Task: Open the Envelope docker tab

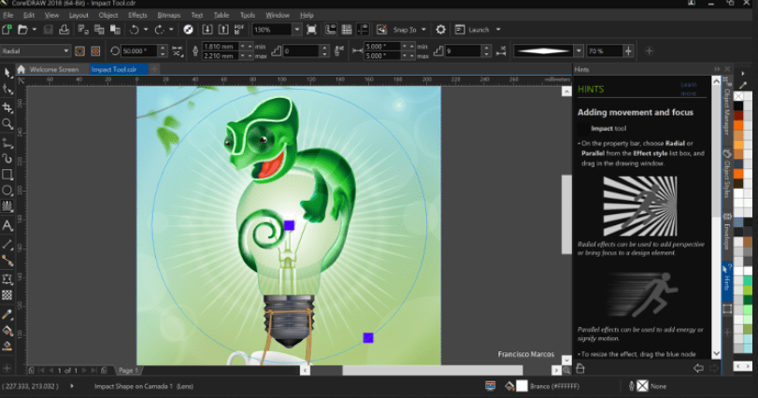Action: point(726,232)
